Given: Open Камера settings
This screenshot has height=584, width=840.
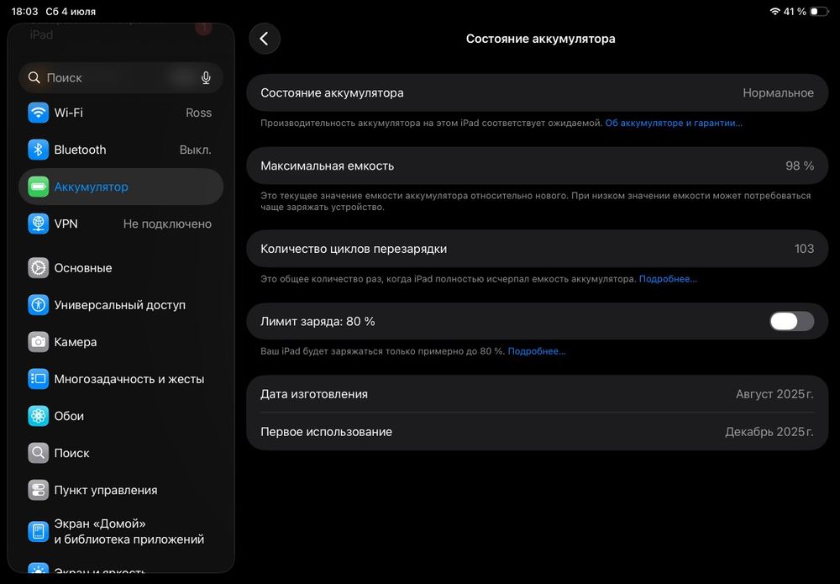Looking at the screenshot, I should (121, 342).
